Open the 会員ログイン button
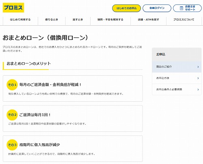This screenshot has height=164, width=203. coord(157,8)
